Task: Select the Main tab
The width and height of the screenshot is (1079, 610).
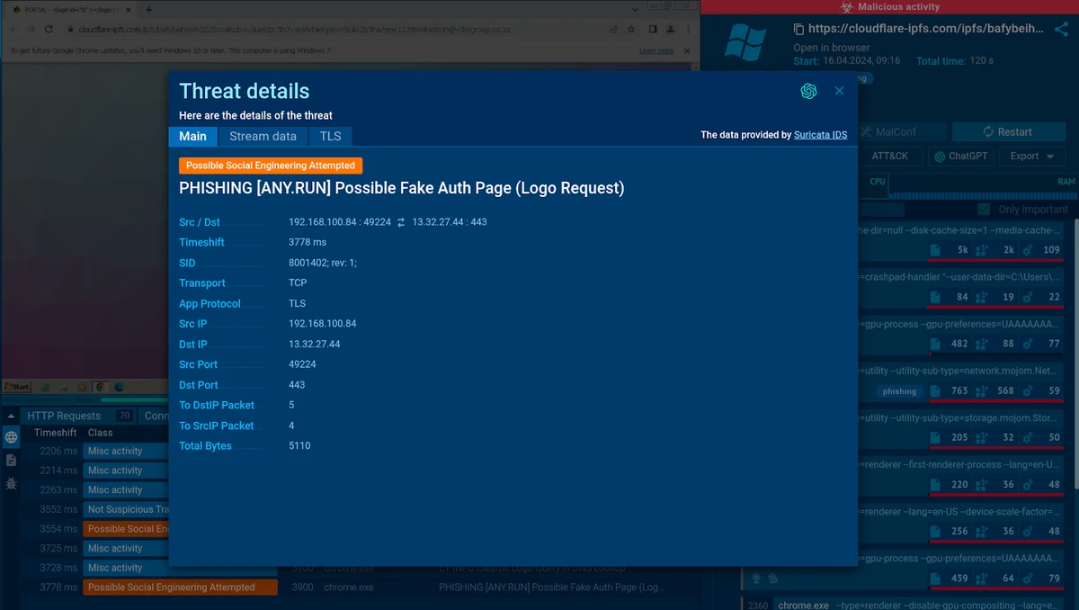Action: [x=192, y=137]
